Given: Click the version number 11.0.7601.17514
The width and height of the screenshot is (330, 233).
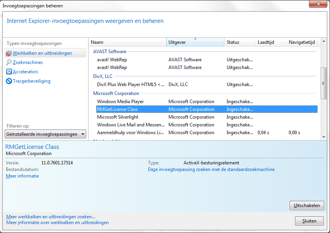Looking at the screenshot, I should point(57,163).
